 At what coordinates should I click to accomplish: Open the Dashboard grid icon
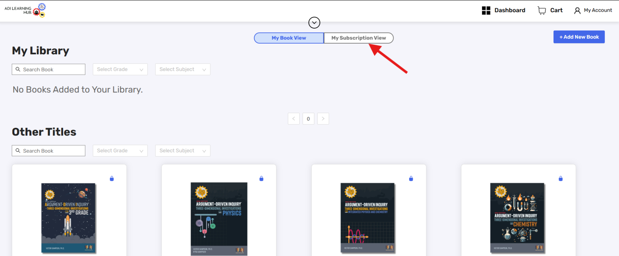486,10
